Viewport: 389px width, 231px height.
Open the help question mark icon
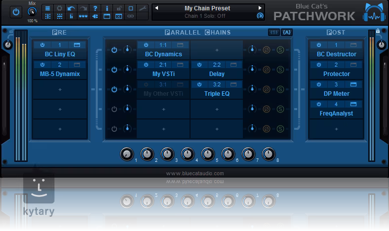(95, 8)
